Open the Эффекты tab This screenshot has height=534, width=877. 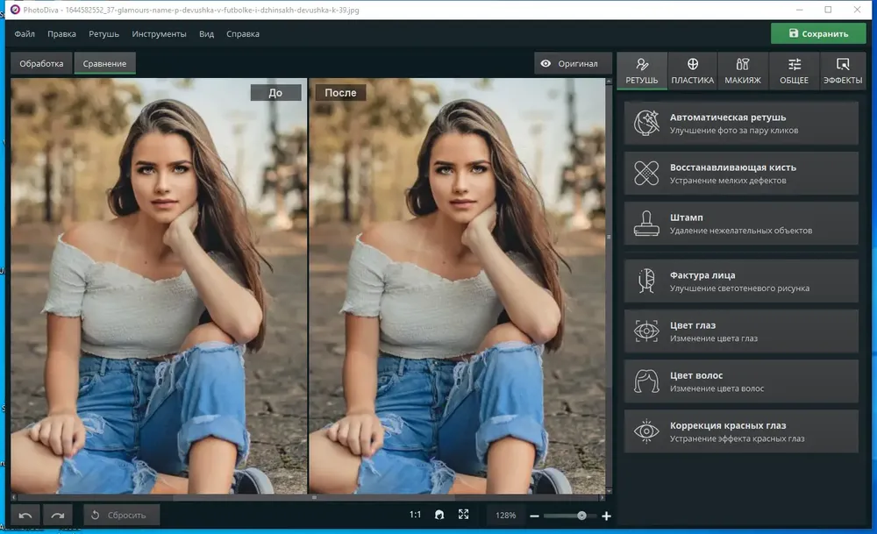click(842, 70)
